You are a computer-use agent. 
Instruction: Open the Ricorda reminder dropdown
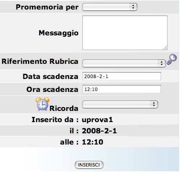click(x=120, y=104)
